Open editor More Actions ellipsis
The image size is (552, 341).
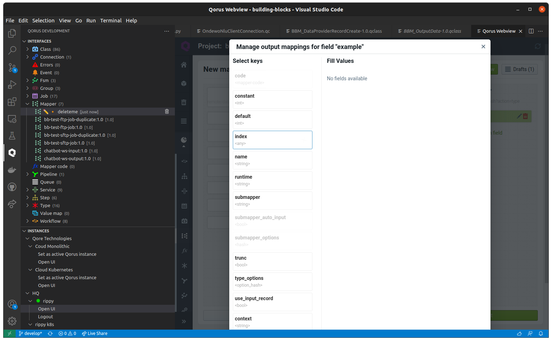(x=540, y=31)
